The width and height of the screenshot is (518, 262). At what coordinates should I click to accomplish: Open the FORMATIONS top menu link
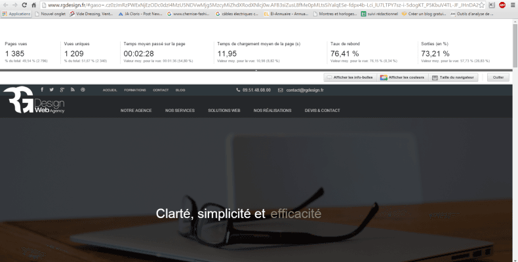point(135,90)
